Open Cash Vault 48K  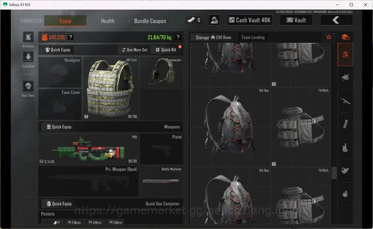(x=250, y=20)
